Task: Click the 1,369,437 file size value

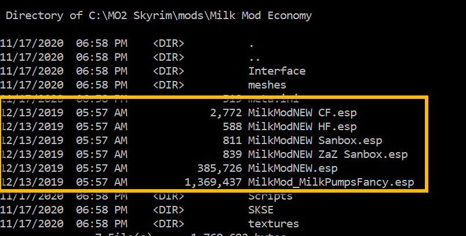Action: click(213, 182)
